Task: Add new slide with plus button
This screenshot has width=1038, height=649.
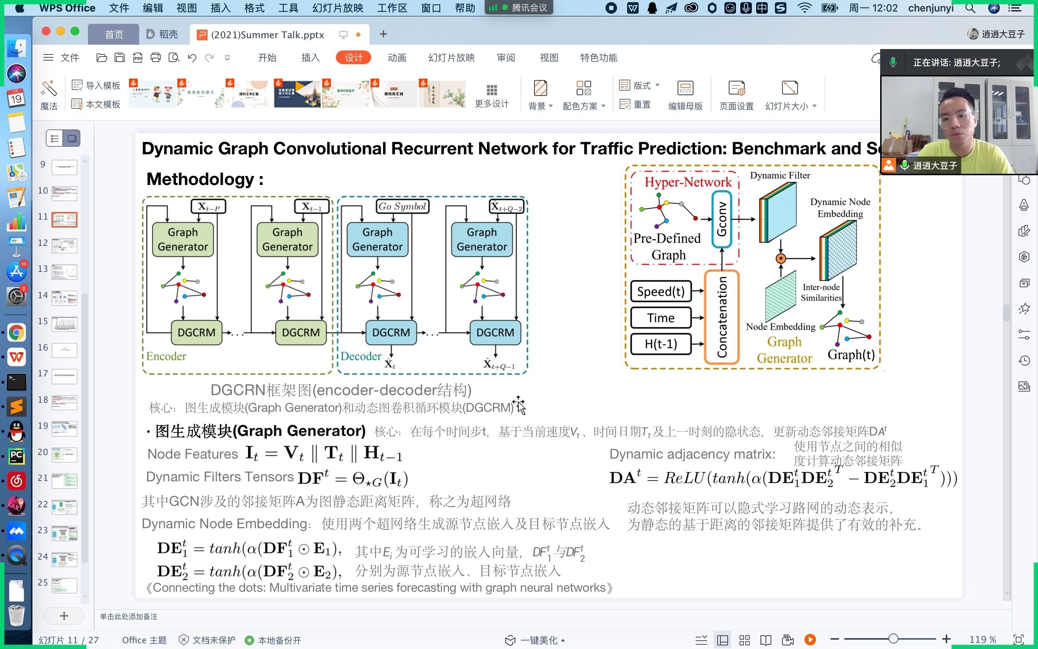Action: point(64,616)
